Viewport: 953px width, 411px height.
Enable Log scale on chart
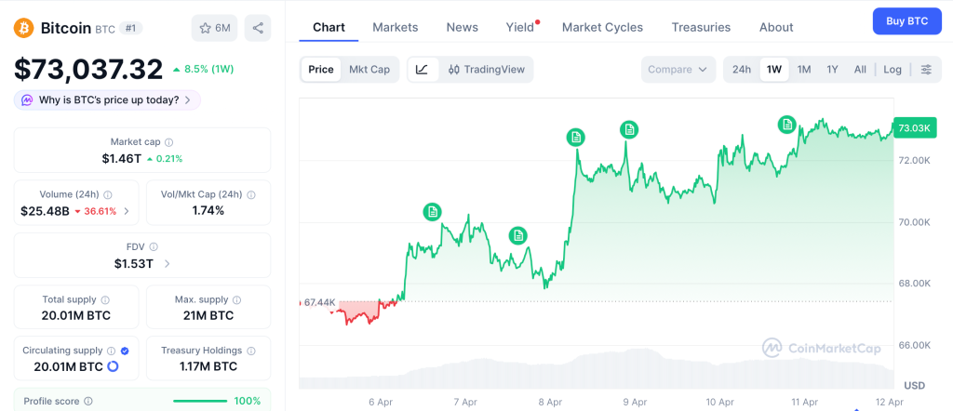[x=893, y=69]
